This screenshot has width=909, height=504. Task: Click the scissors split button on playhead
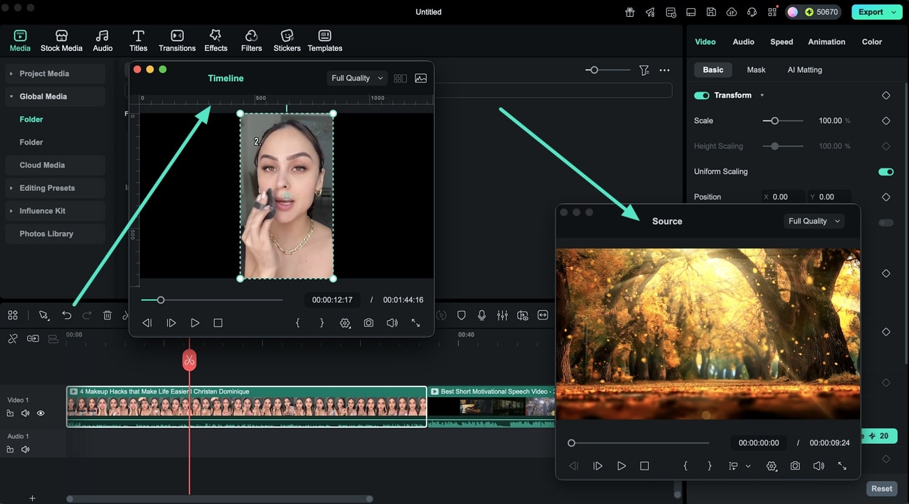click(189, 360)
